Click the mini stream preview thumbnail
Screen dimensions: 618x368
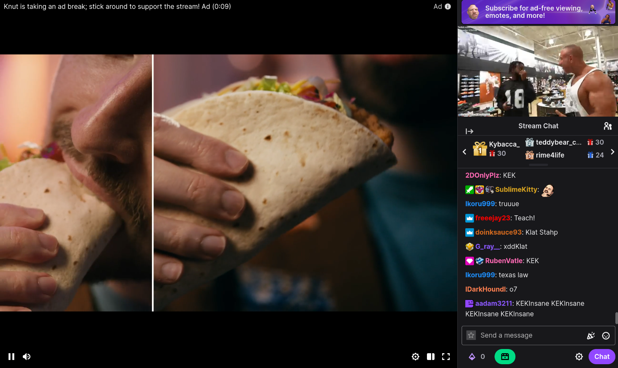click(538, 71)
